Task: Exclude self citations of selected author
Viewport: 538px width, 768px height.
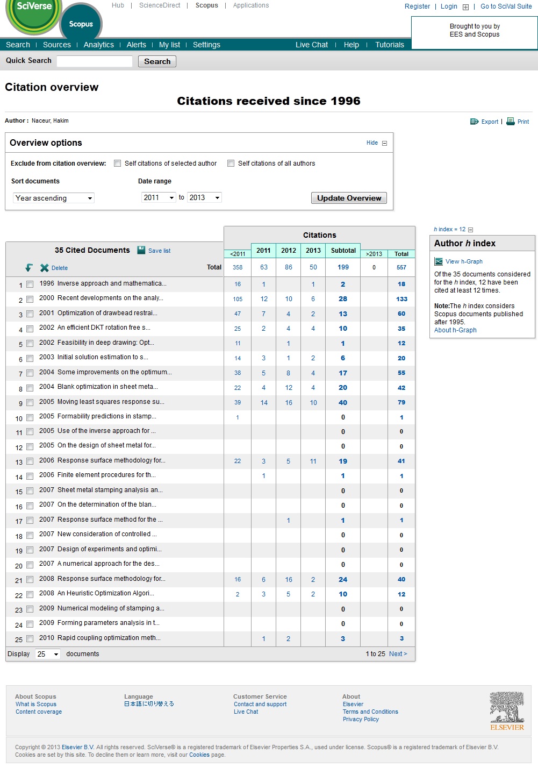Action: tap(117, 163)
